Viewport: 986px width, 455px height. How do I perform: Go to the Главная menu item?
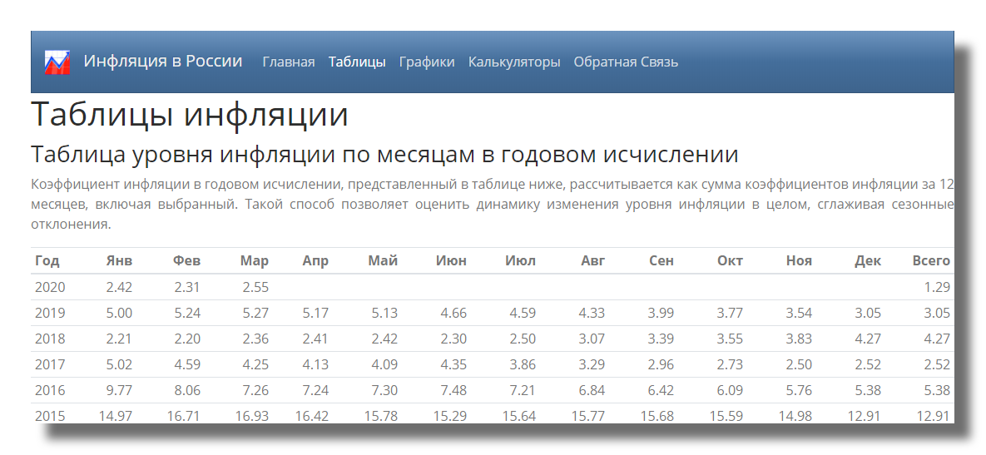pyautogui.click(x=289, y=62)
